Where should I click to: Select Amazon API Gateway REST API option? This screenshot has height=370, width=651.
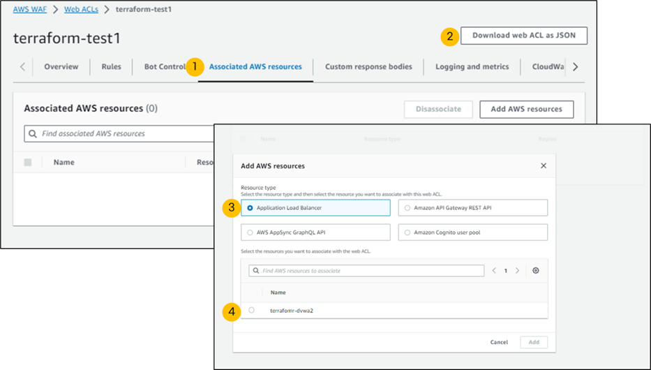tap(473, 207)
